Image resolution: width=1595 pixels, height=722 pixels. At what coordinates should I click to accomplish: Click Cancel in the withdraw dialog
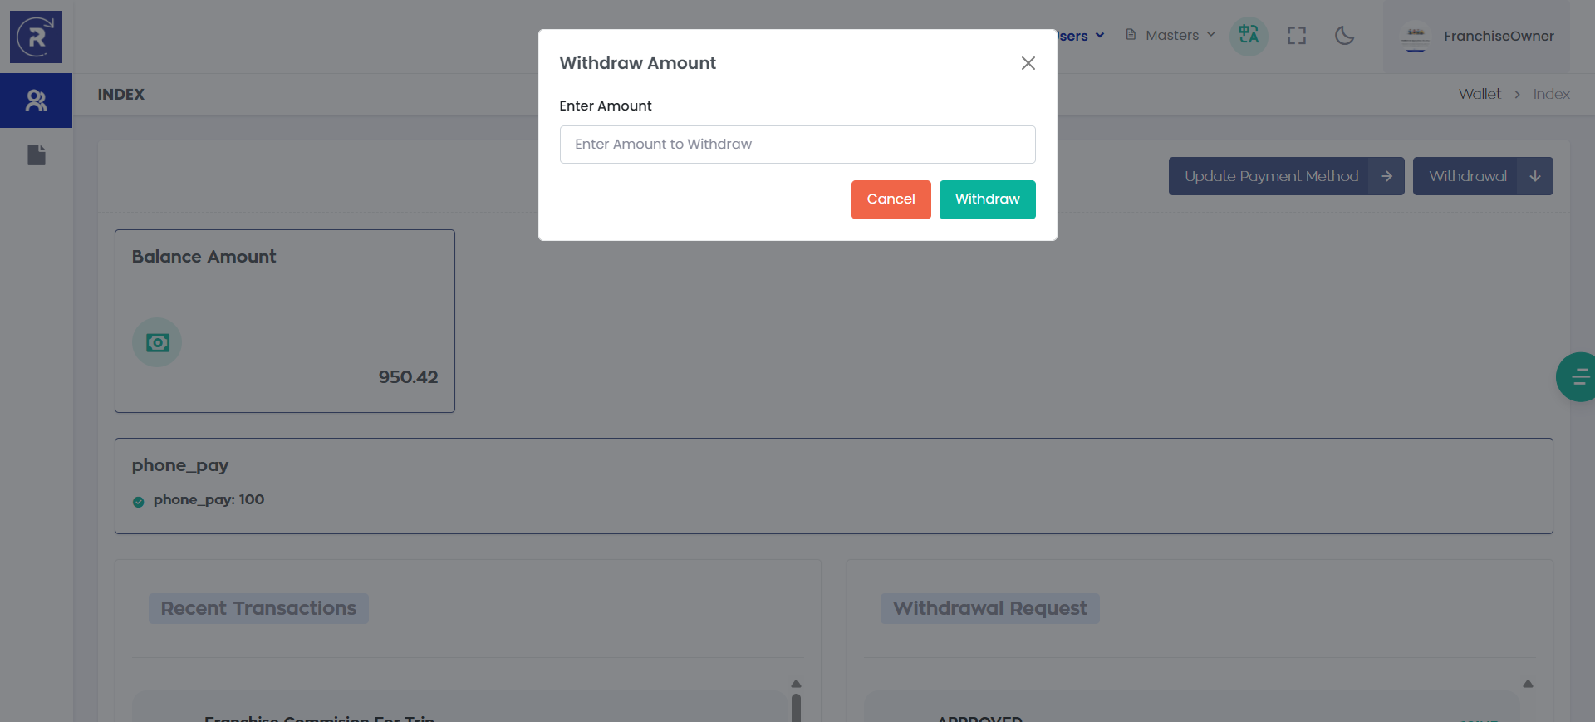tap(891, 199)
